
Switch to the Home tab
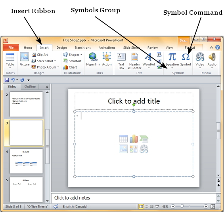28,48
